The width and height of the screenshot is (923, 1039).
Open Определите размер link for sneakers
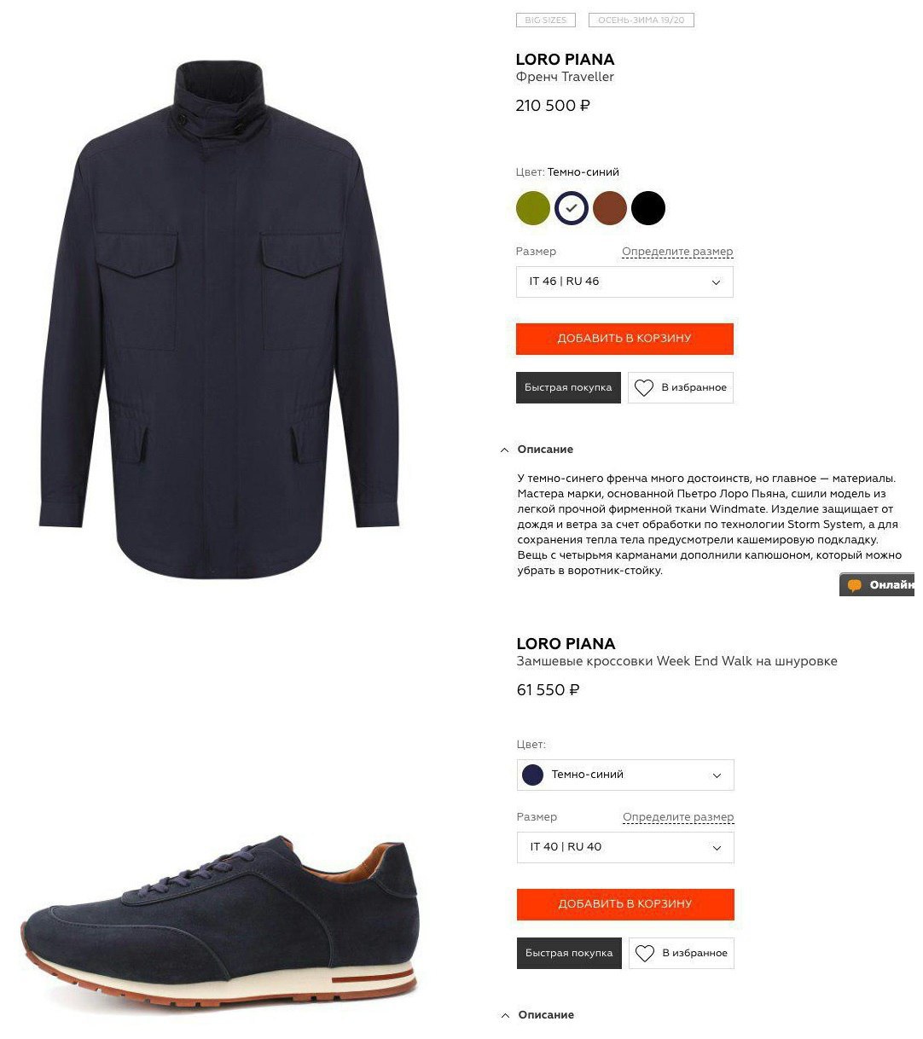tap(678, 818)
